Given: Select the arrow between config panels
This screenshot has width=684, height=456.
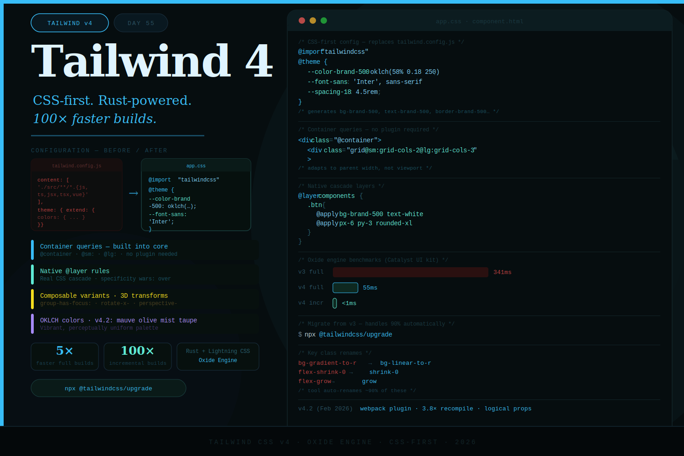Looking at the screenshot, I should pos(133,193).
